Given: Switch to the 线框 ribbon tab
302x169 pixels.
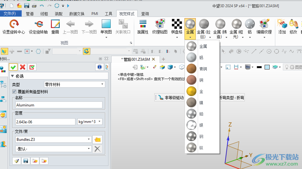Looking at the screenshot, I should pyautogui.click(x=44, y=14).
